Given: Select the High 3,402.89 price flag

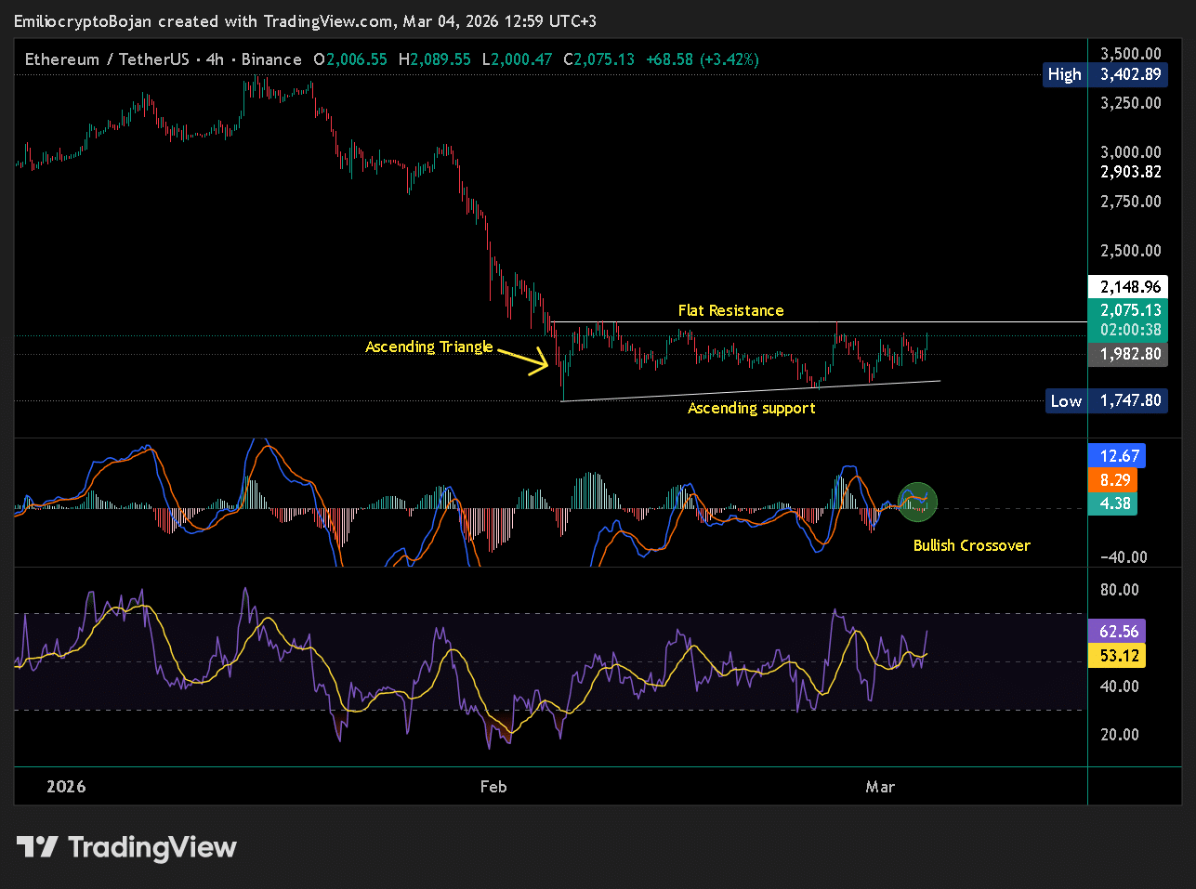Looking at the screenshot, I should [x=1105, y=74].
